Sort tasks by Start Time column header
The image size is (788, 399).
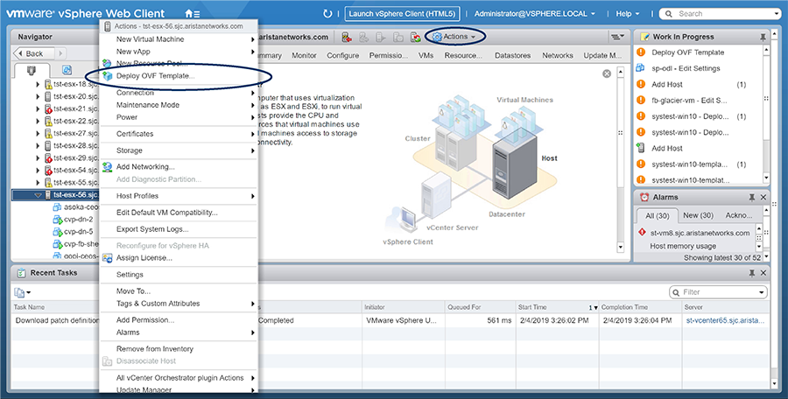point(558,307)
